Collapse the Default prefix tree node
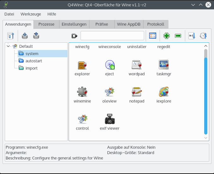 tap(8, 46)
